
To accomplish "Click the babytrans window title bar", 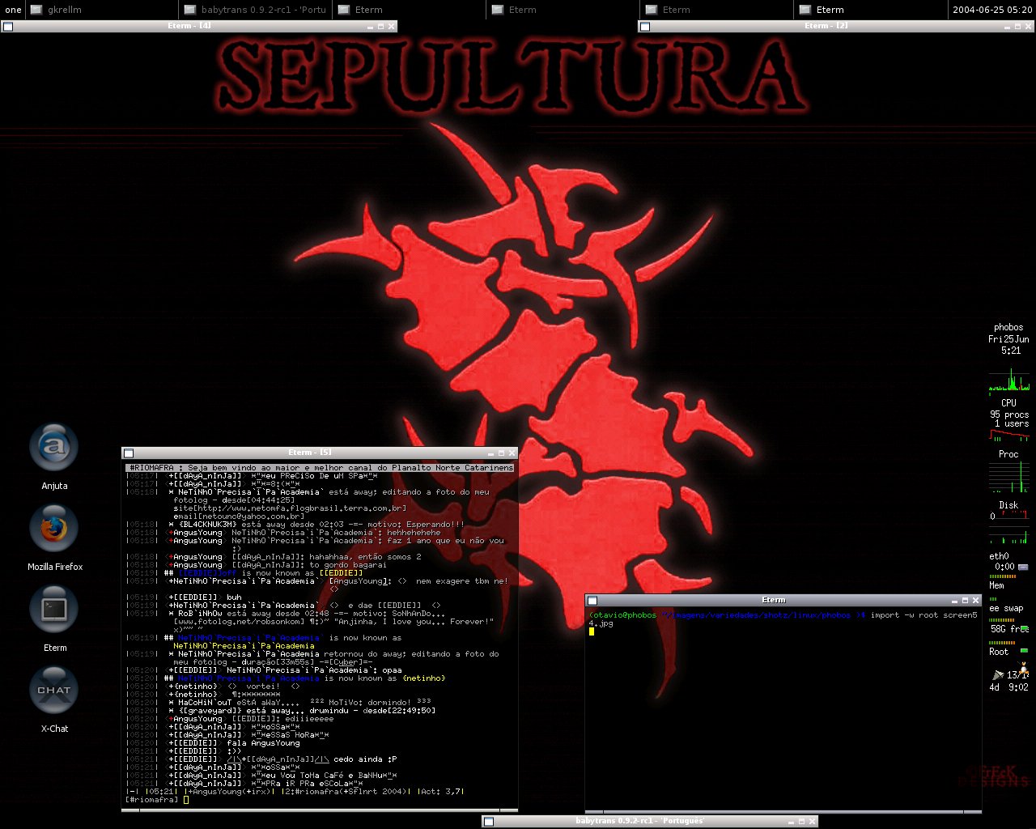I will click(x=639, y=822).
